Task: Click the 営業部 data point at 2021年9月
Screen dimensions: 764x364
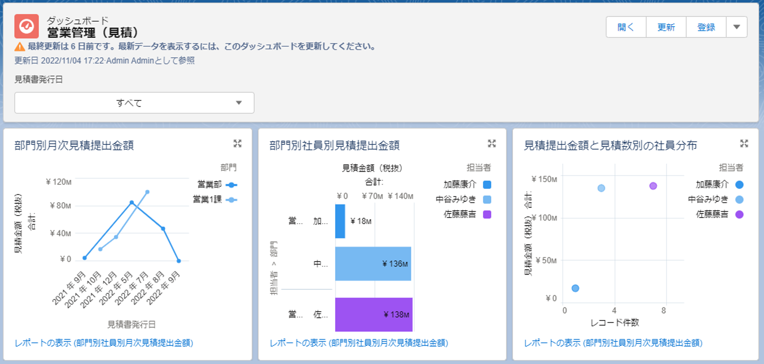Action: point(85,258)
